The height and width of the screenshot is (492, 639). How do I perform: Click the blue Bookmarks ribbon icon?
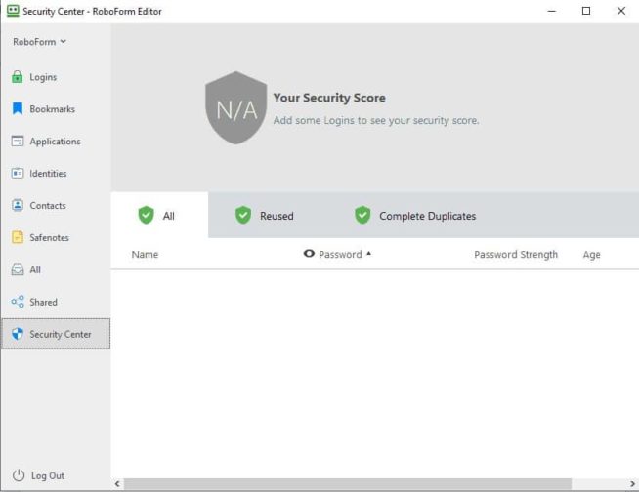18,108
